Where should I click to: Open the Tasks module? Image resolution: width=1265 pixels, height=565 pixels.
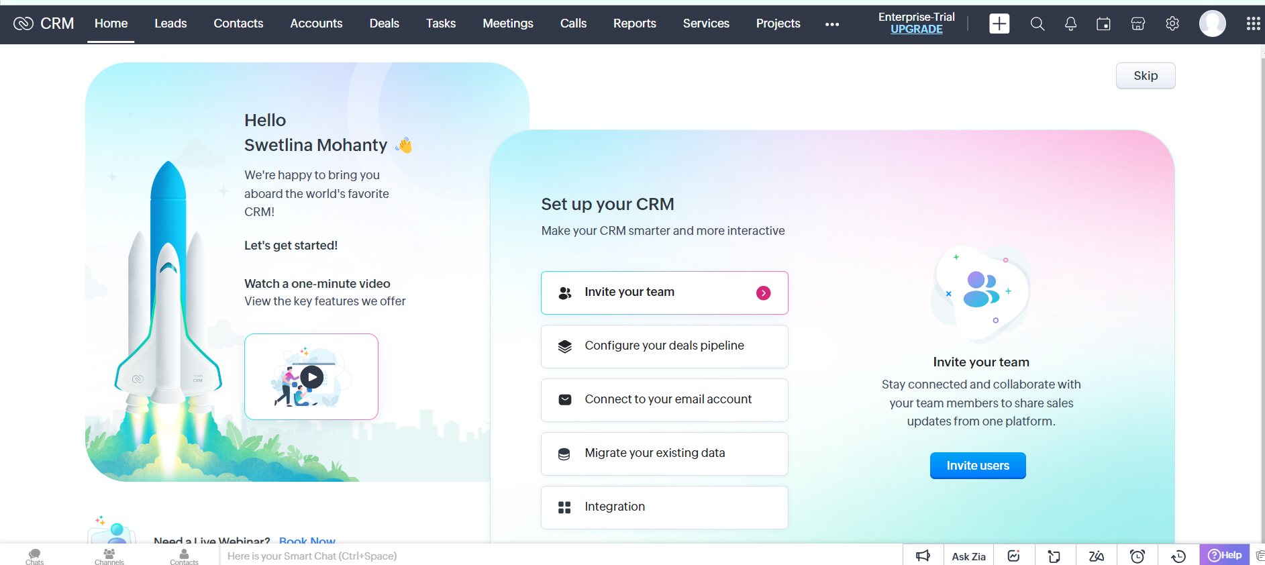tap(441, 23)
